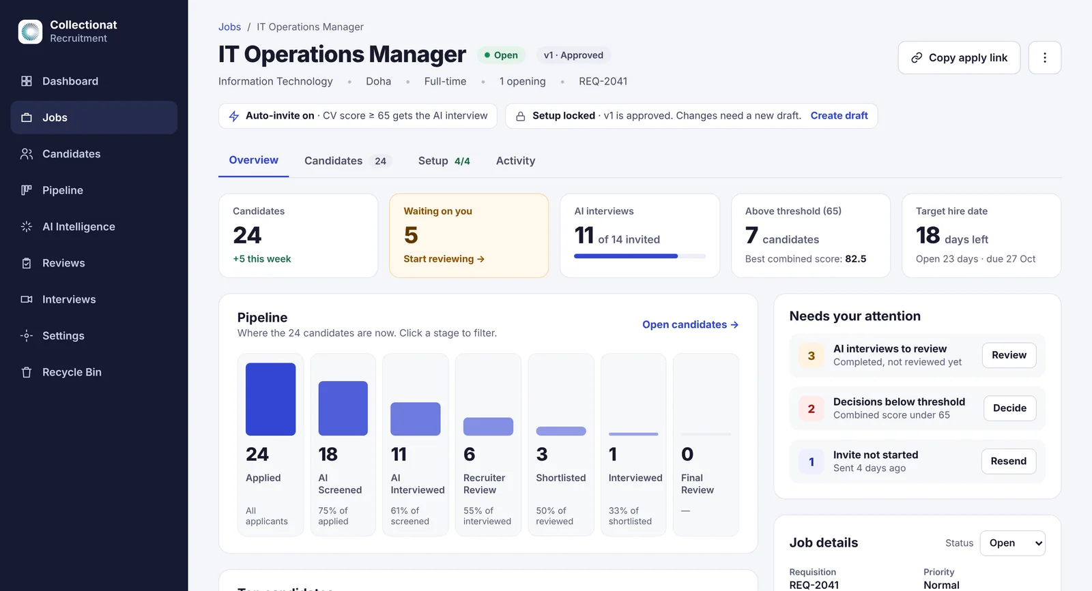Click the Reviews clipboard icon

27,263
